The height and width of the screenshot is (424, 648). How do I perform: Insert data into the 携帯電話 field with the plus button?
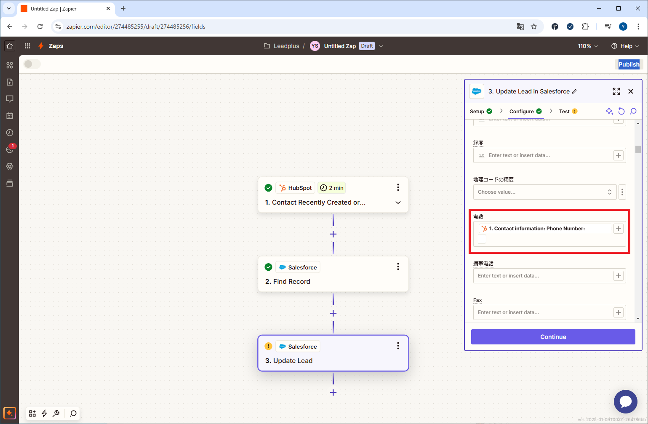[619, 276]
